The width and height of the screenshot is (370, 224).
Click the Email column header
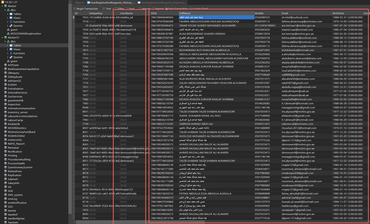[x=306, y=13]
